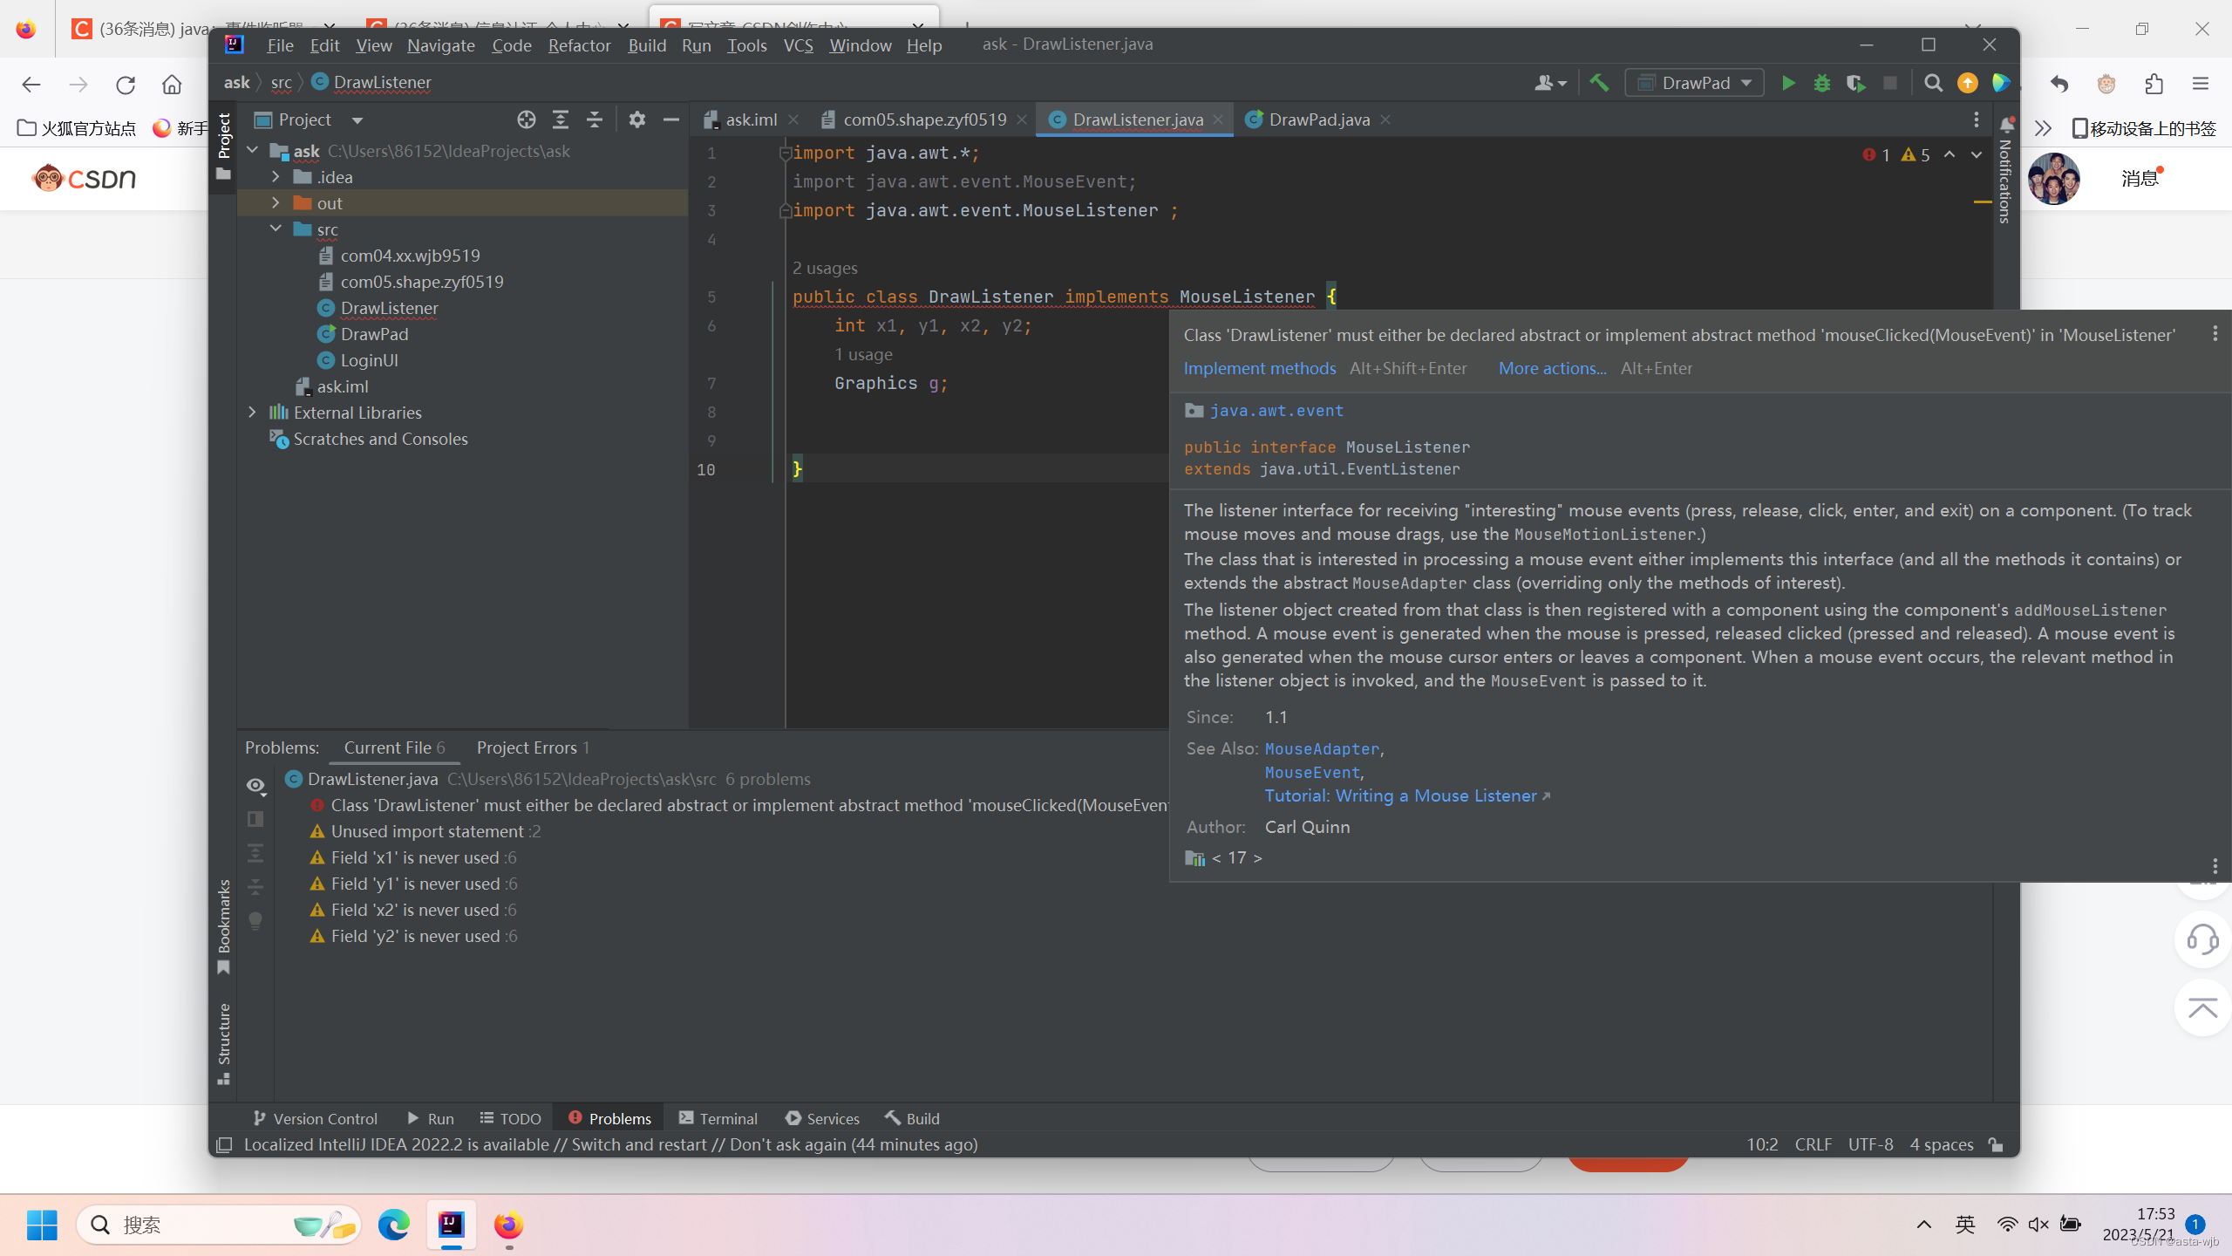This screenshot has height=1256, width=2232.
Task: Click the Debug bug icon
Action: pos(1821,83)
